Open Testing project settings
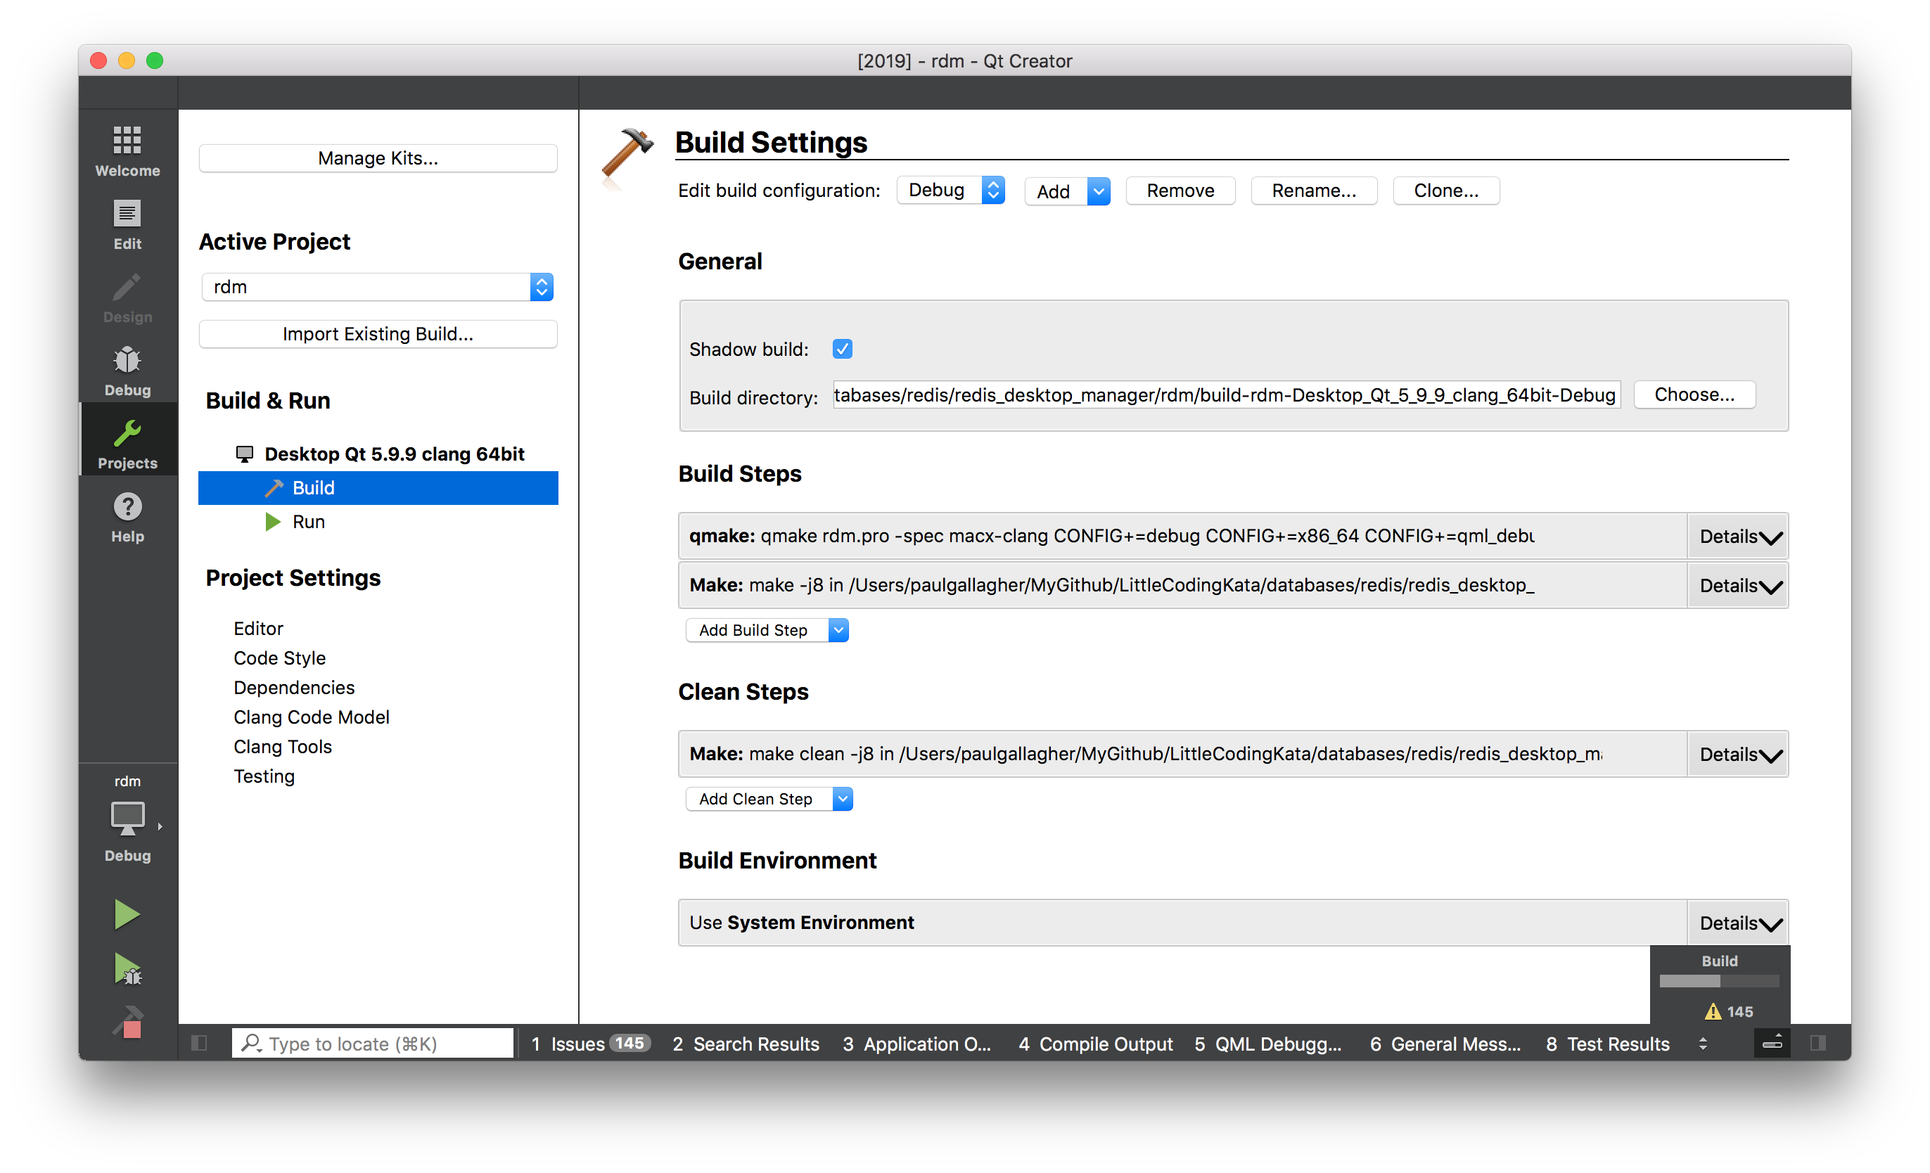 pos(264,777)
